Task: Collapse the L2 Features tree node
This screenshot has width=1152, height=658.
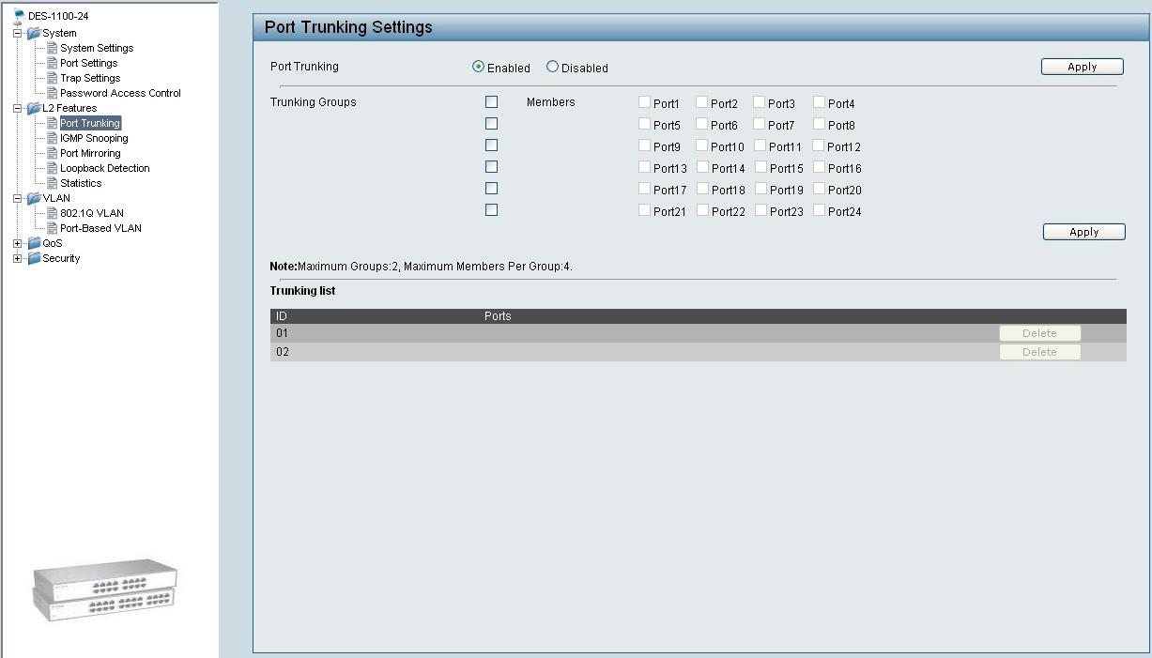Action: (x=18, y=108)
